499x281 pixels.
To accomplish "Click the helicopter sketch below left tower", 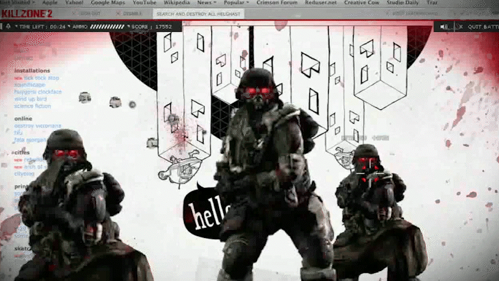I will point(180,168).
